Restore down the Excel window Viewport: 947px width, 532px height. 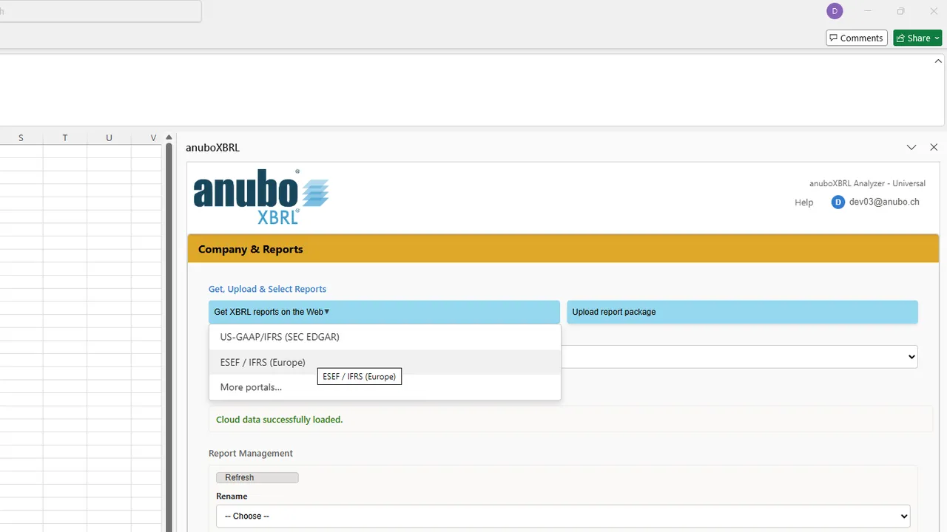tap(900, 11)
